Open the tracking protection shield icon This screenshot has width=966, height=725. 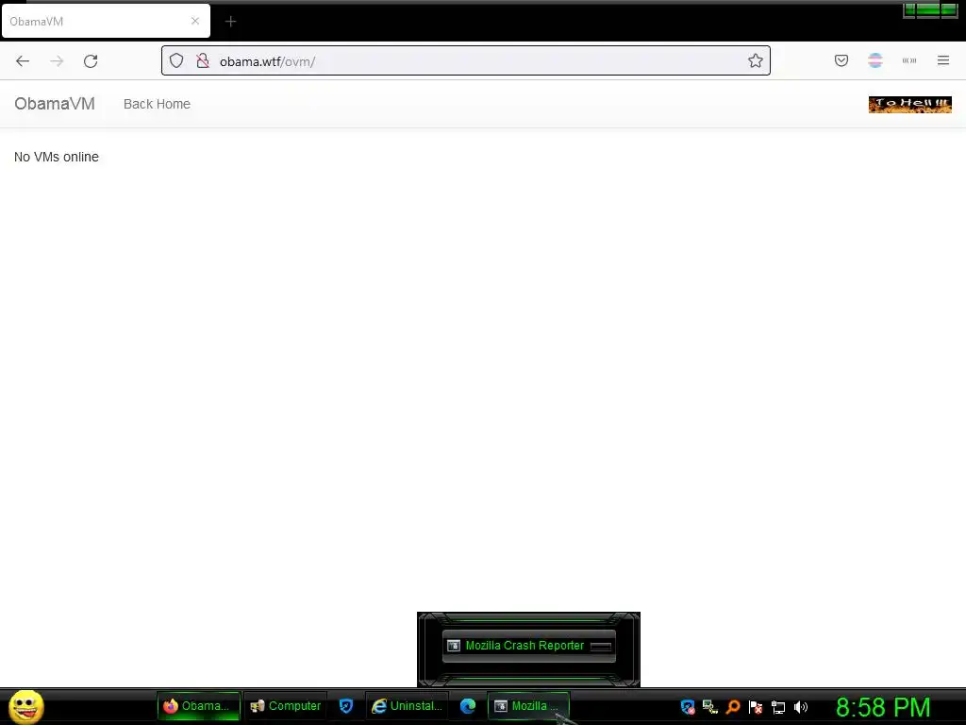(x=176, y=61)
